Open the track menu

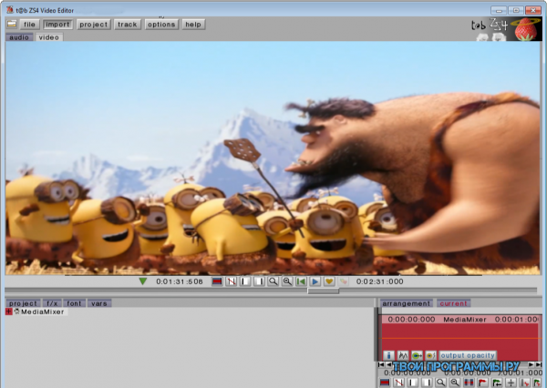128,25
